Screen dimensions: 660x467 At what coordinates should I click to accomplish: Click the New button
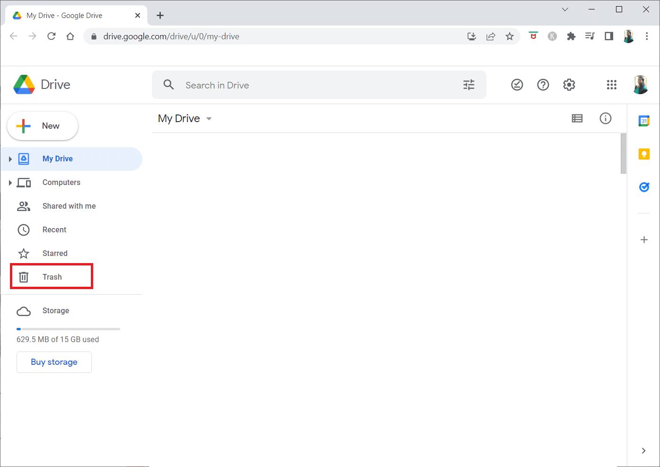tap(43, 126)
